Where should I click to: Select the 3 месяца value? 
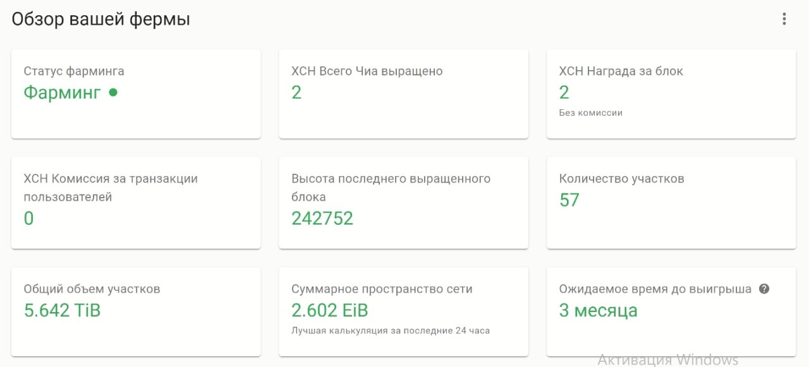pos(599,311)
